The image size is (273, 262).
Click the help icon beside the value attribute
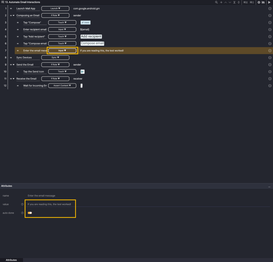click(x=22, y=204)
